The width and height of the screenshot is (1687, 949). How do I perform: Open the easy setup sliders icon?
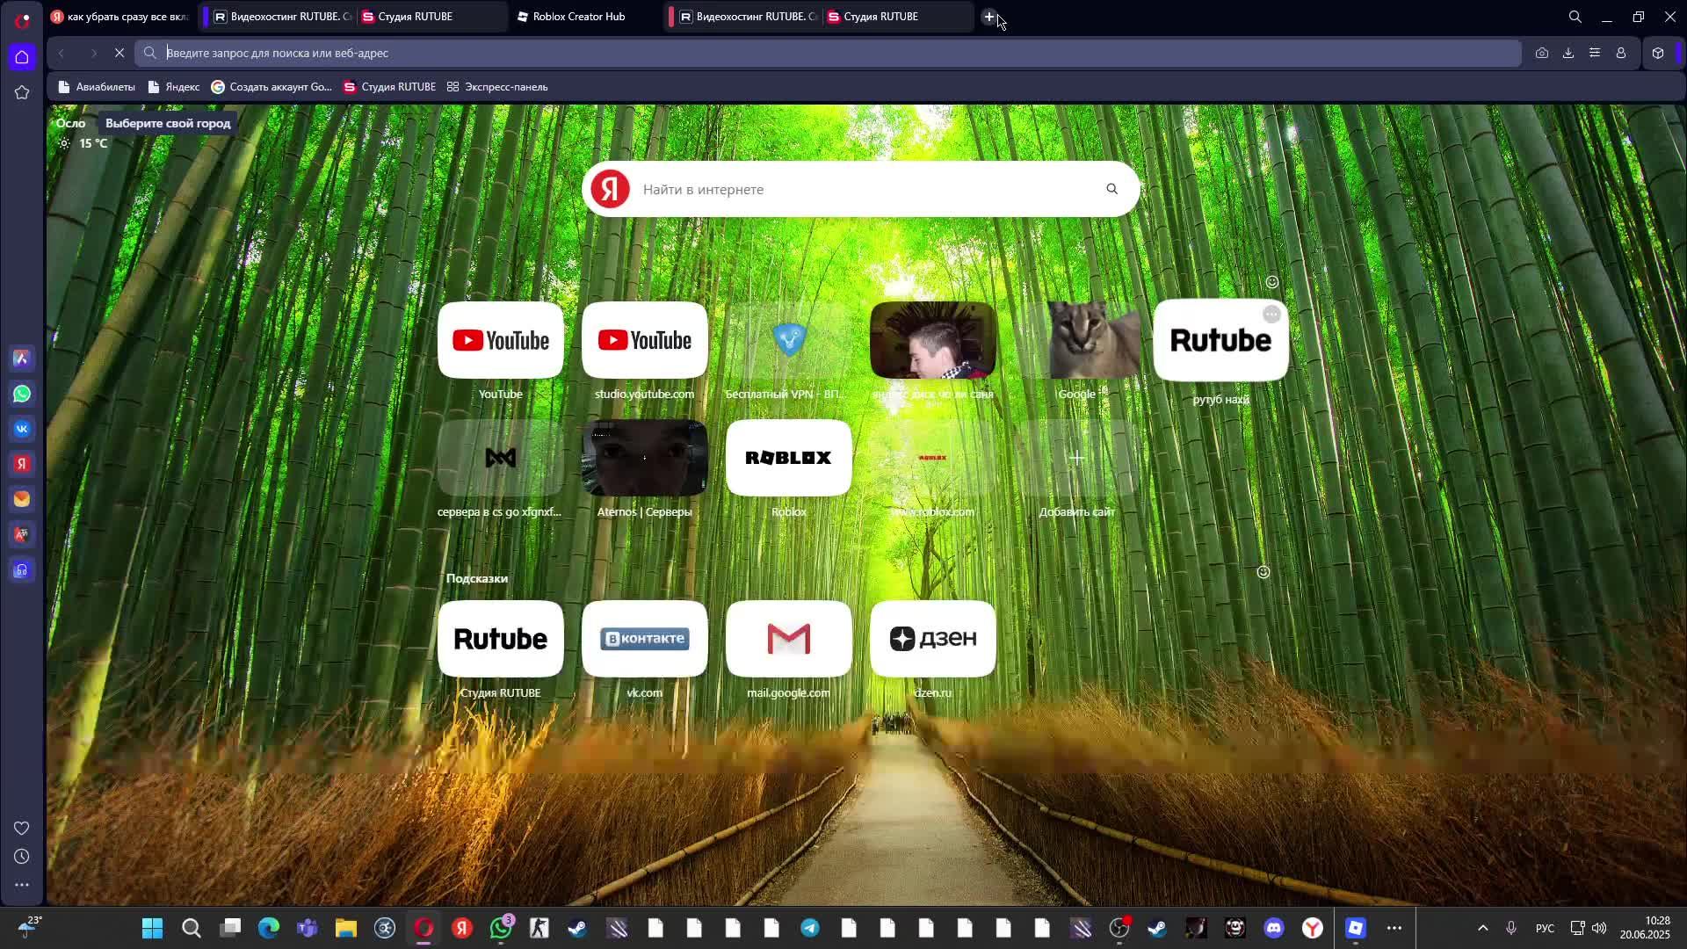pyautogui.click(x=1595, y=53)
